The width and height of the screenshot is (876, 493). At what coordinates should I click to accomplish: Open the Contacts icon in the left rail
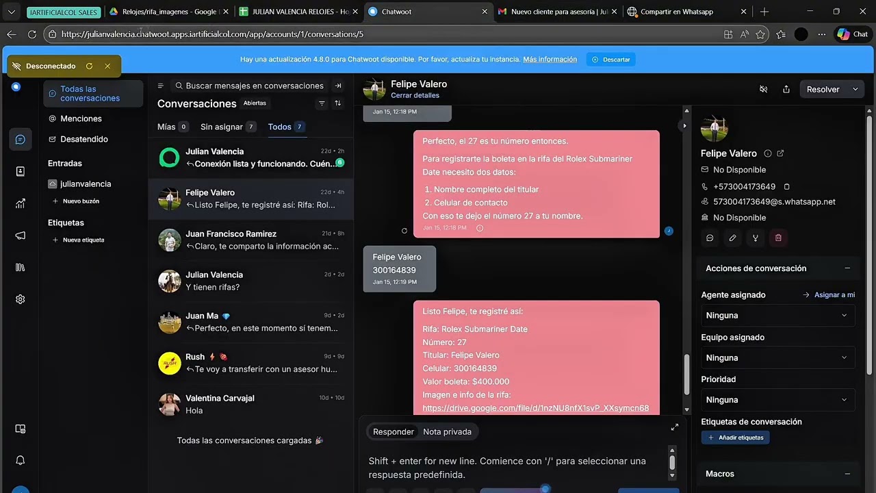[x=21, y=171]
